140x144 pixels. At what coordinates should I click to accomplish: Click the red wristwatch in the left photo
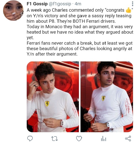62,123
